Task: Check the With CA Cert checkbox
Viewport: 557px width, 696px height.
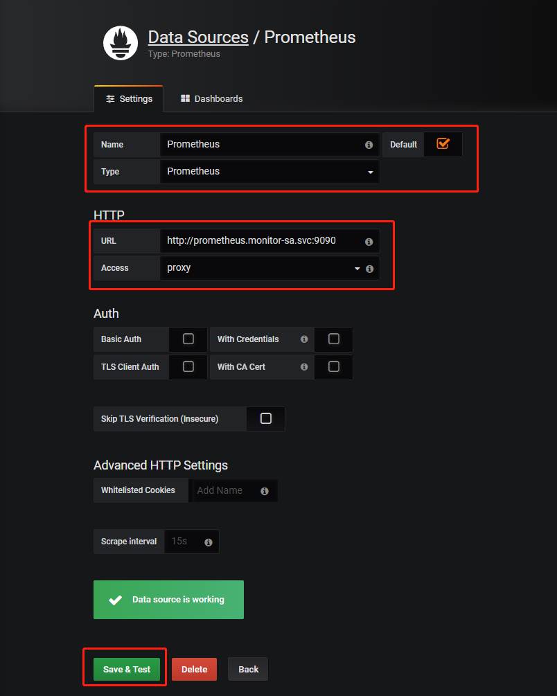Action: coord(333,367)
